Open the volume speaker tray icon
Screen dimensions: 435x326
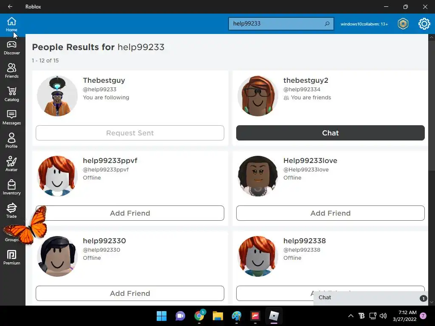[x=383, y=316]
